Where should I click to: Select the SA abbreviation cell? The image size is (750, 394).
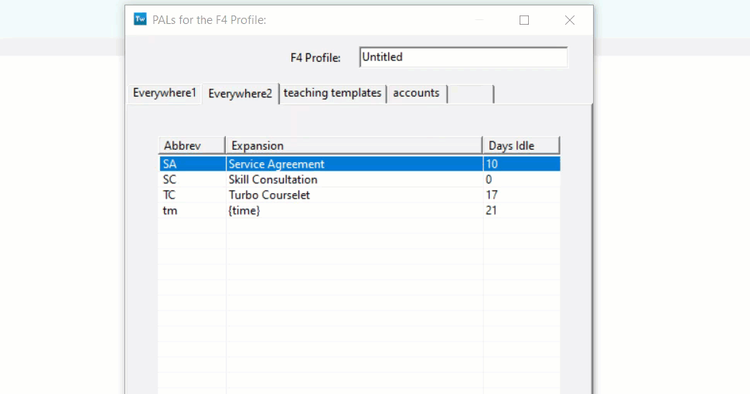click(193, 164)
